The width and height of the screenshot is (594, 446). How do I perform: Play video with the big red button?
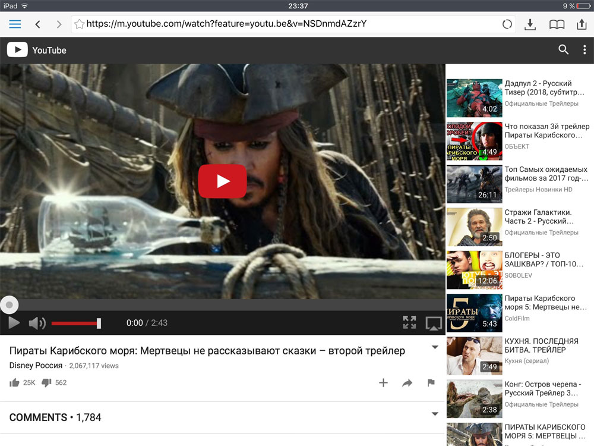(222, 181)
